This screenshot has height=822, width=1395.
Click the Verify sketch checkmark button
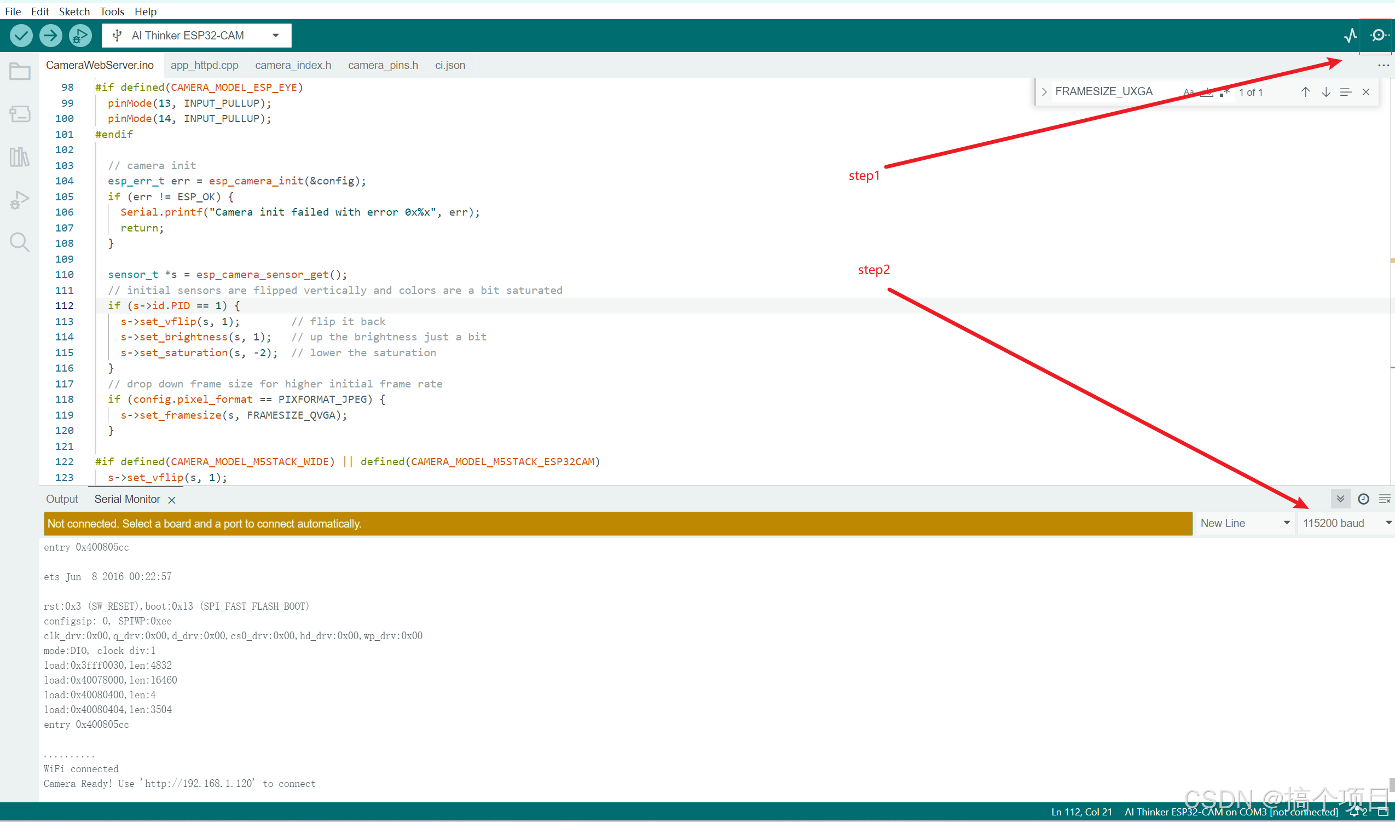point(21,36)
